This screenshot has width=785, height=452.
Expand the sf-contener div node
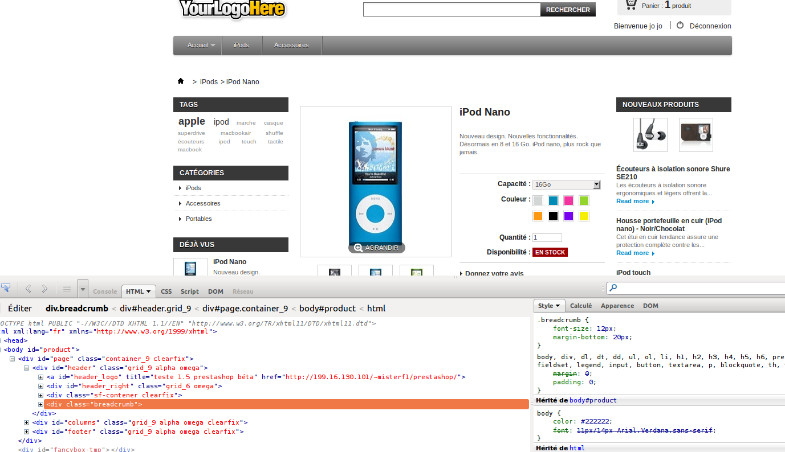[41, 395]
